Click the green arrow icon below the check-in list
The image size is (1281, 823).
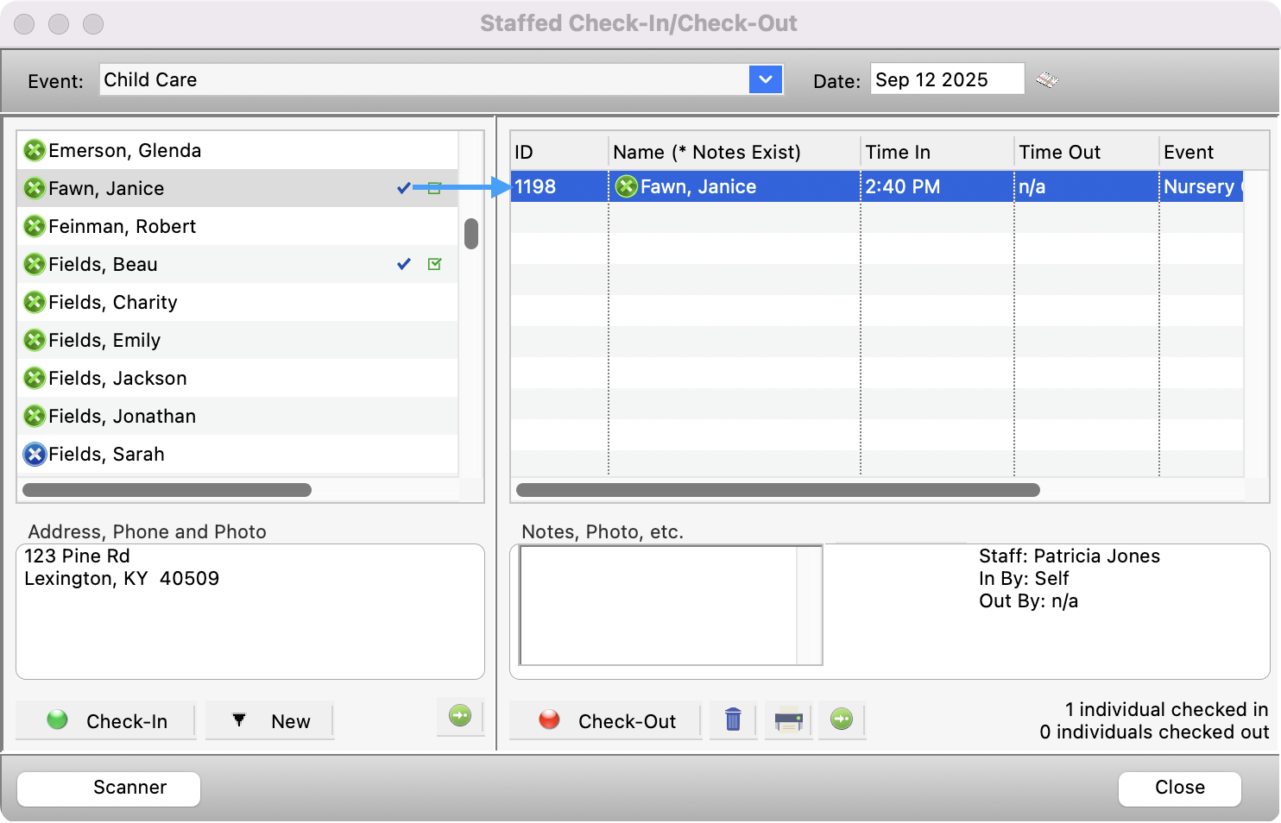[x=460, y=716]
